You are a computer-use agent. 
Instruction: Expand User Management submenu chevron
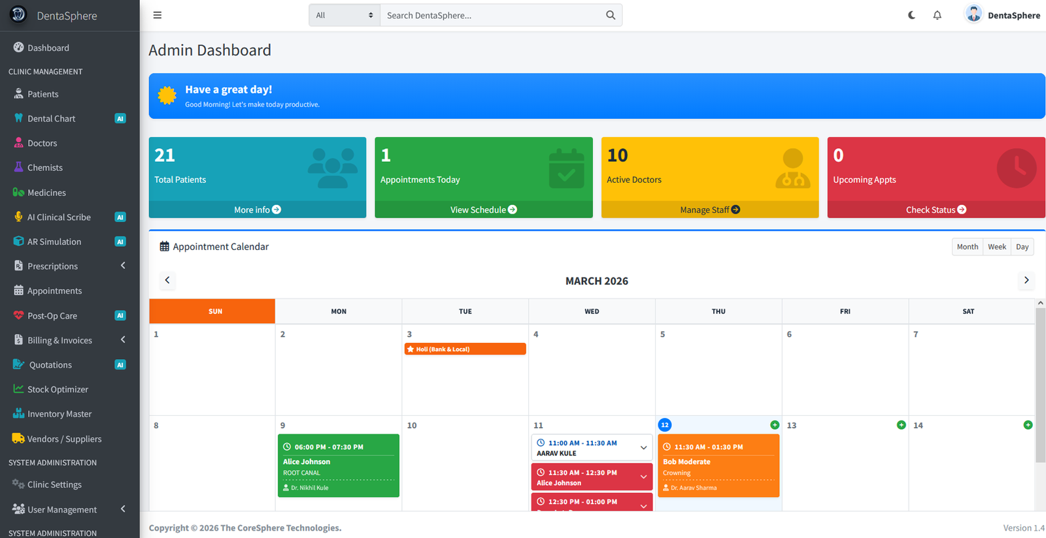123,509
